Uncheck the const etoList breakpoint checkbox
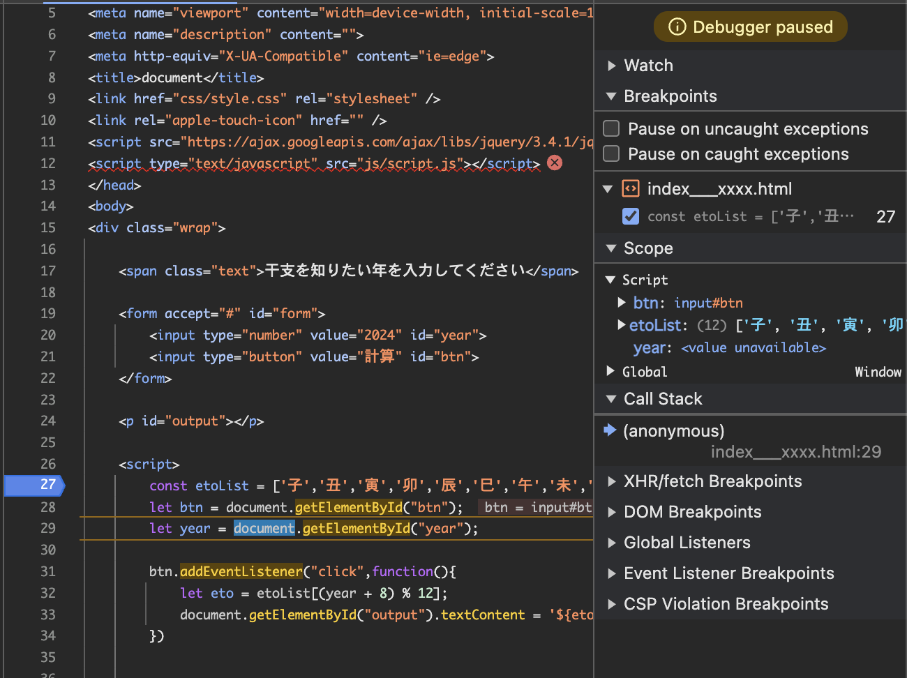 (631, 216)
